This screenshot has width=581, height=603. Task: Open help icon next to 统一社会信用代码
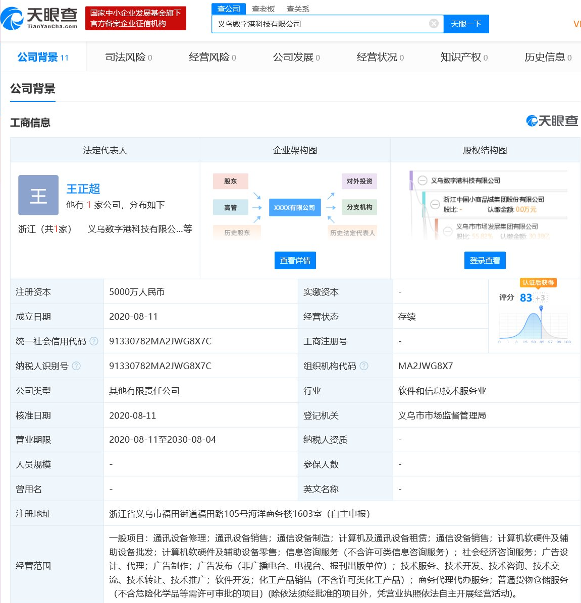[94, 341]
